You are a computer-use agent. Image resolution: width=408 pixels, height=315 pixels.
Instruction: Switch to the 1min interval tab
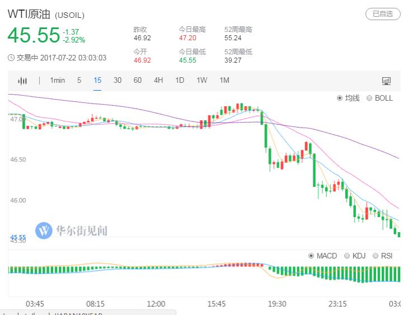pos(57,80)
